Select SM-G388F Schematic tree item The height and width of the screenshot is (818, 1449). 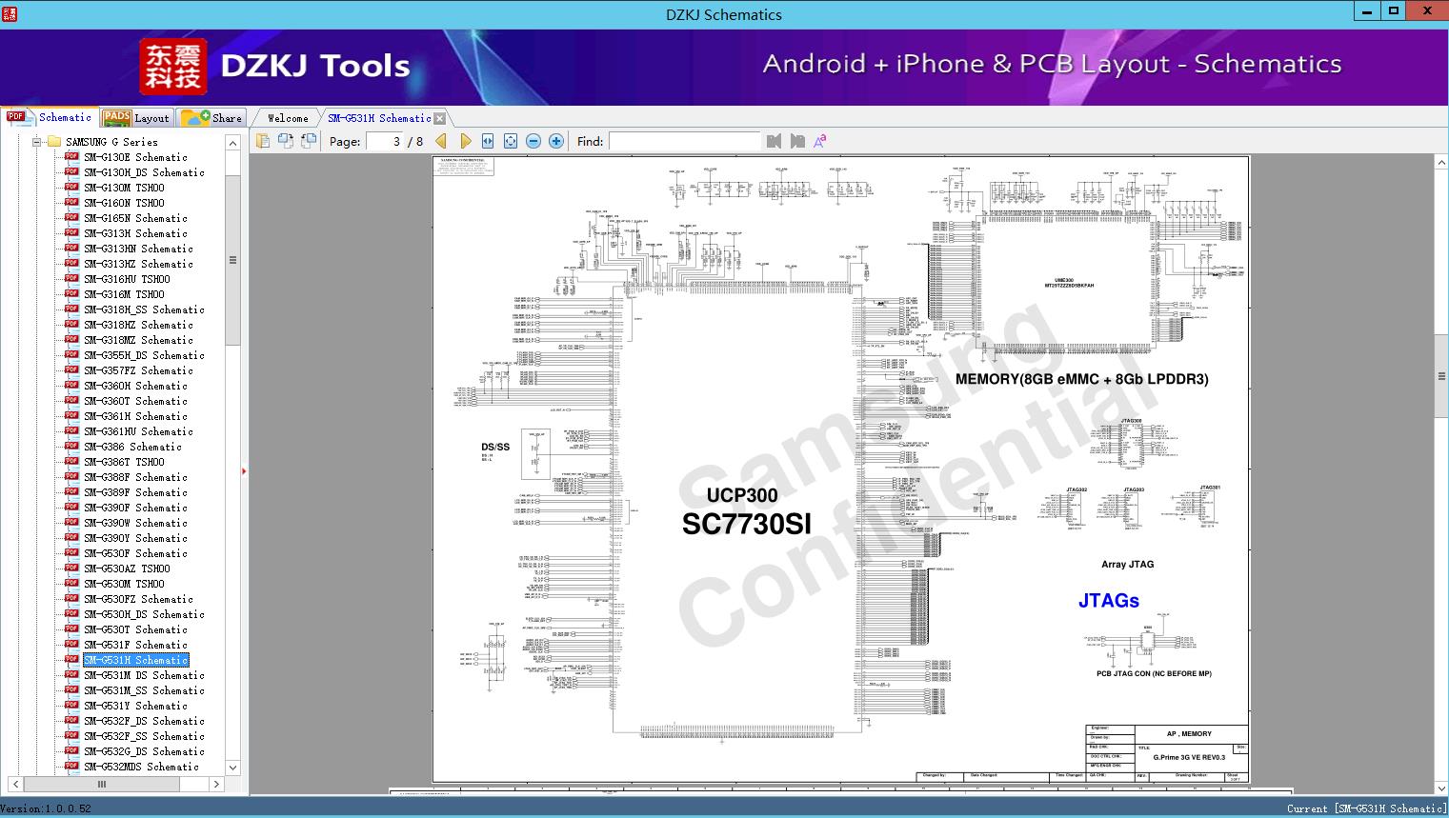pos(135,477)
